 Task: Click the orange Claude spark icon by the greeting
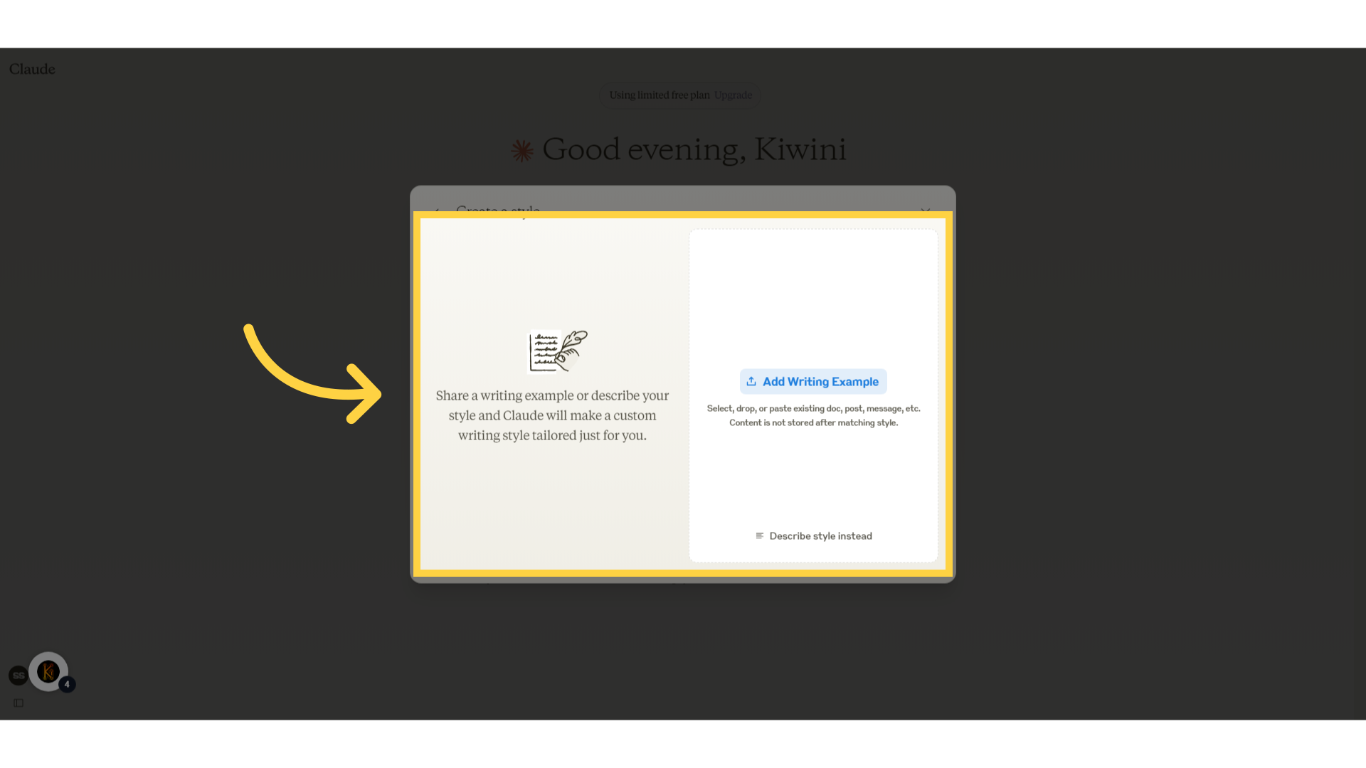pyautogui.click(x=522, y=150)
